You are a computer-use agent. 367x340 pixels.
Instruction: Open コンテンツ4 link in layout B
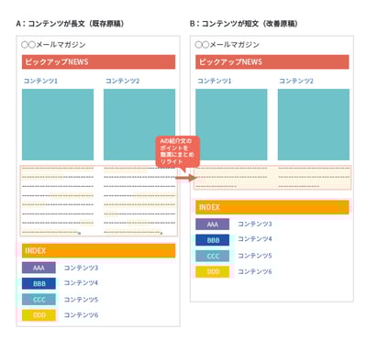point(255,239)
